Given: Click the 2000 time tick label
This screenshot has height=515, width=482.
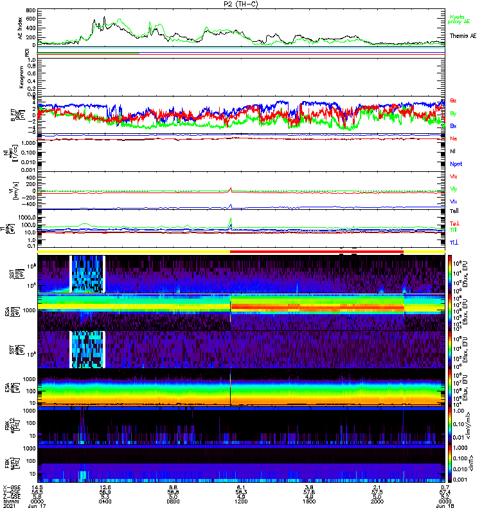Looking at the screenshot, I should (x=377, y=501).
